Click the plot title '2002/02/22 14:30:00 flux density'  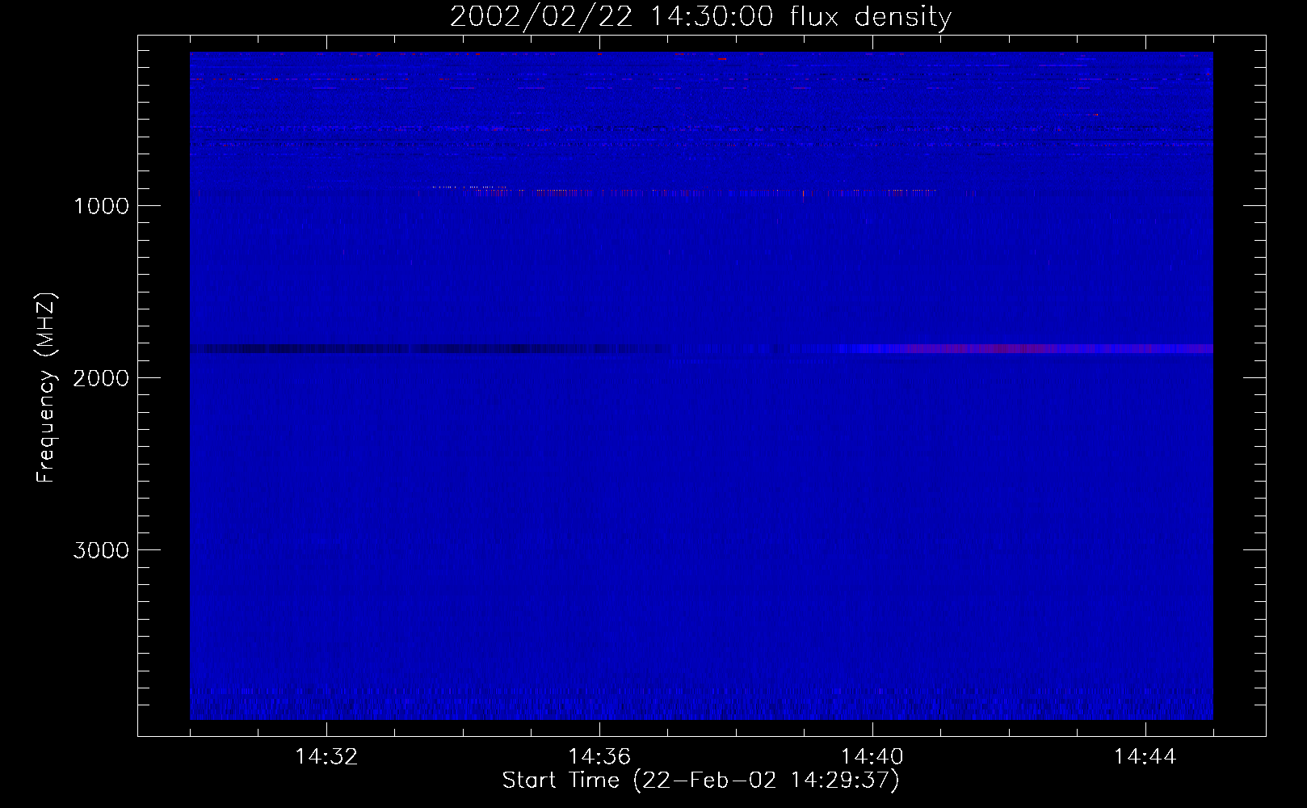[700, 17]
